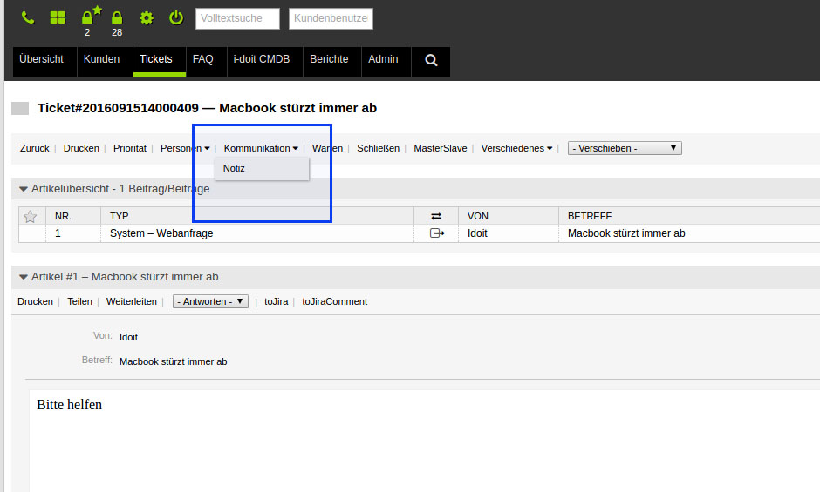Expand the Personen dropdown menu
This screenshot has width=820, height=492.
click(x=185, y=148)
